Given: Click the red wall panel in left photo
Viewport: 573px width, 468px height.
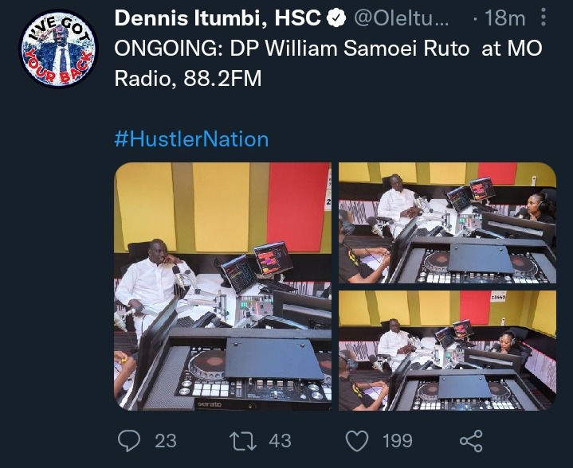Looking at the screenshot, I should click(298, 206).
